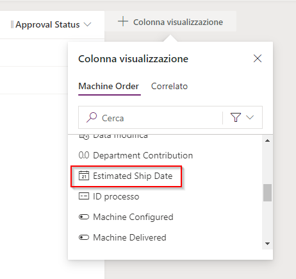The width and height of the screenshot is (296, 279).
Task: Click the ID processo text field icon
Action: coord(84,196)
